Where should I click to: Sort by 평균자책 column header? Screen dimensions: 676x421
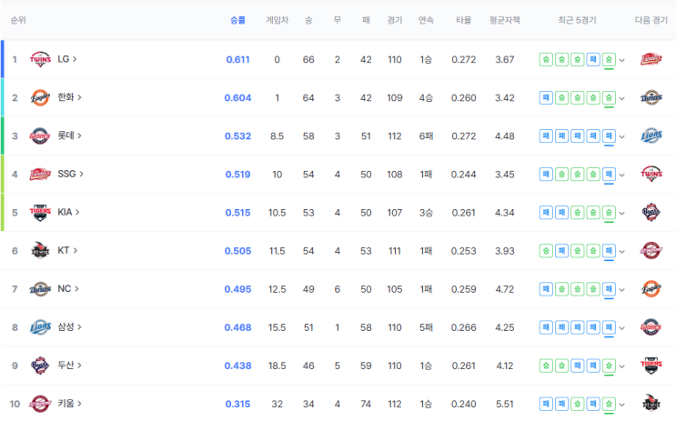coord(504,20)
